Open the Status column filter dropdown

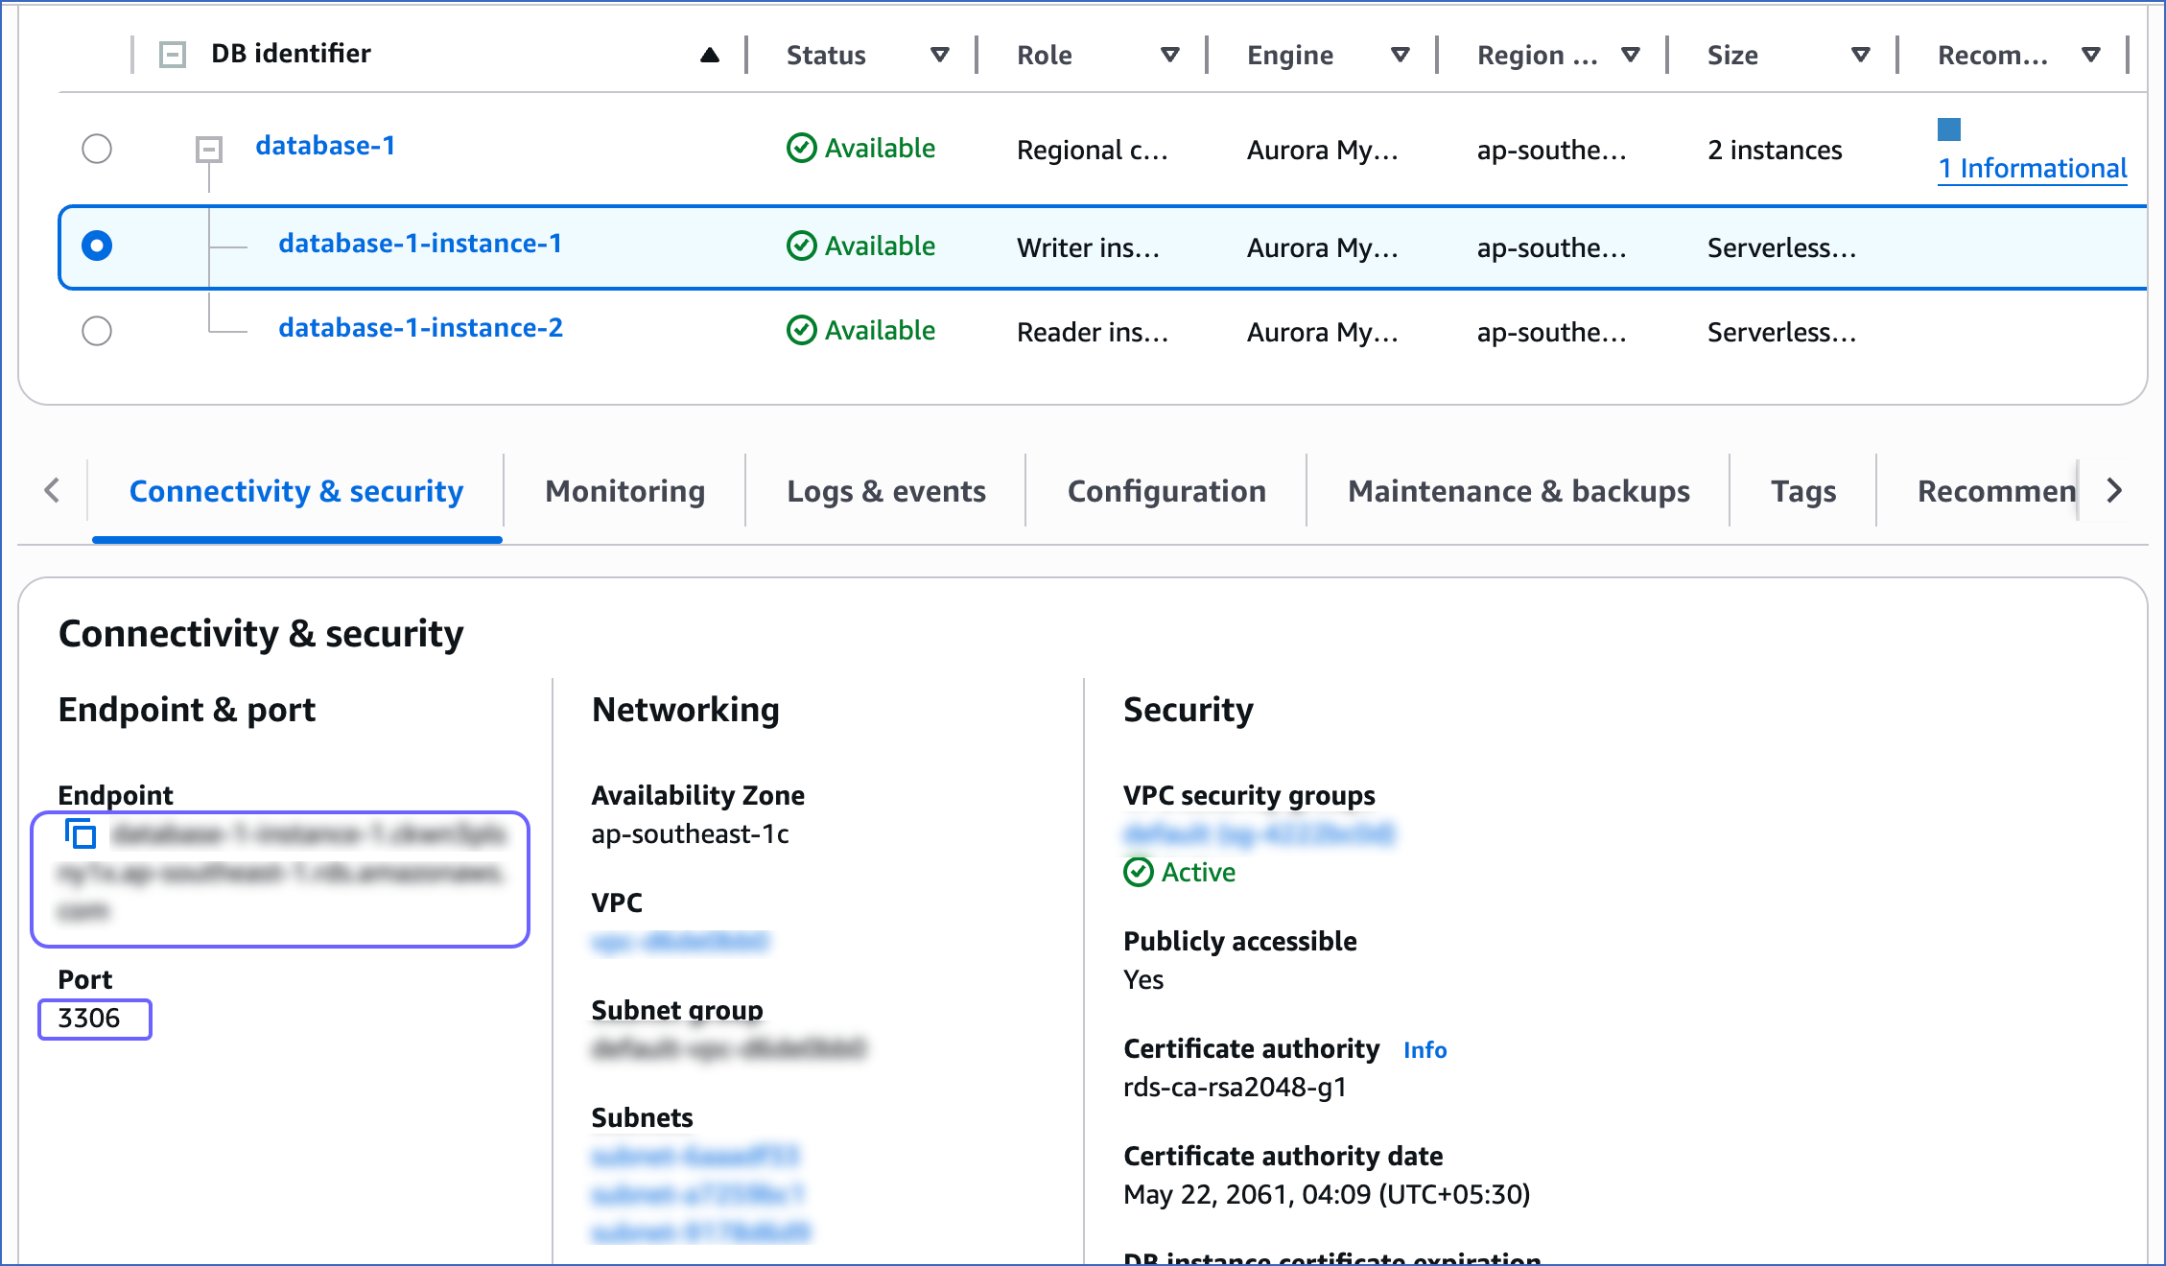click(940, 55)
